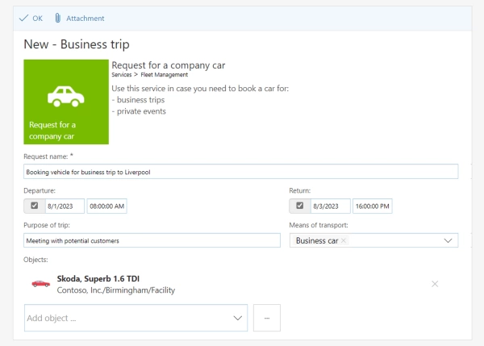This screenshot has height=346, width=484.
Task: Click the Add object input field
Action: (136, 318)
